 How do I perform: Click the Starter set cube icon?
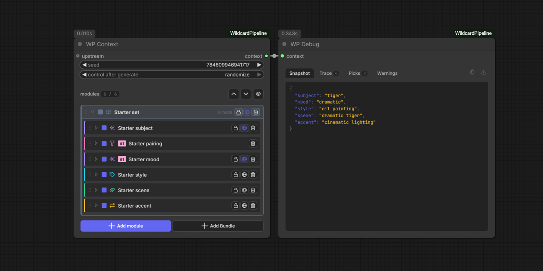coord(109,112)
